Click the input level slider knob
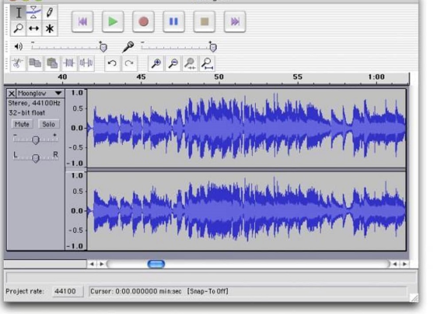This screenshot has height=314, width=433. (213, 48)
